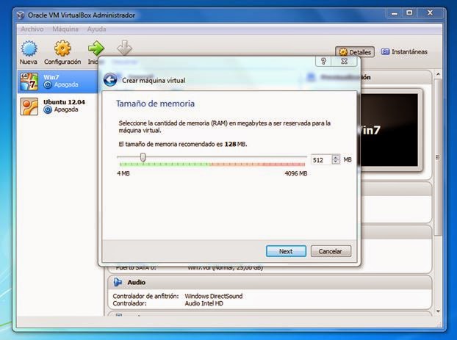The width and height of the screenshot is (457, 340).
Task: Click the details panel scroll up arrow
Action: pos(438,75)
